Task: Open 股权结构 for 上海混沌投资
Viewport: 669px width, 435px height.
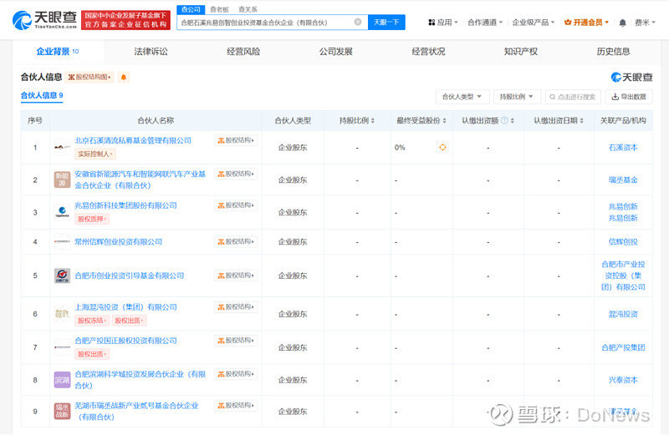Action: [236, 306]
